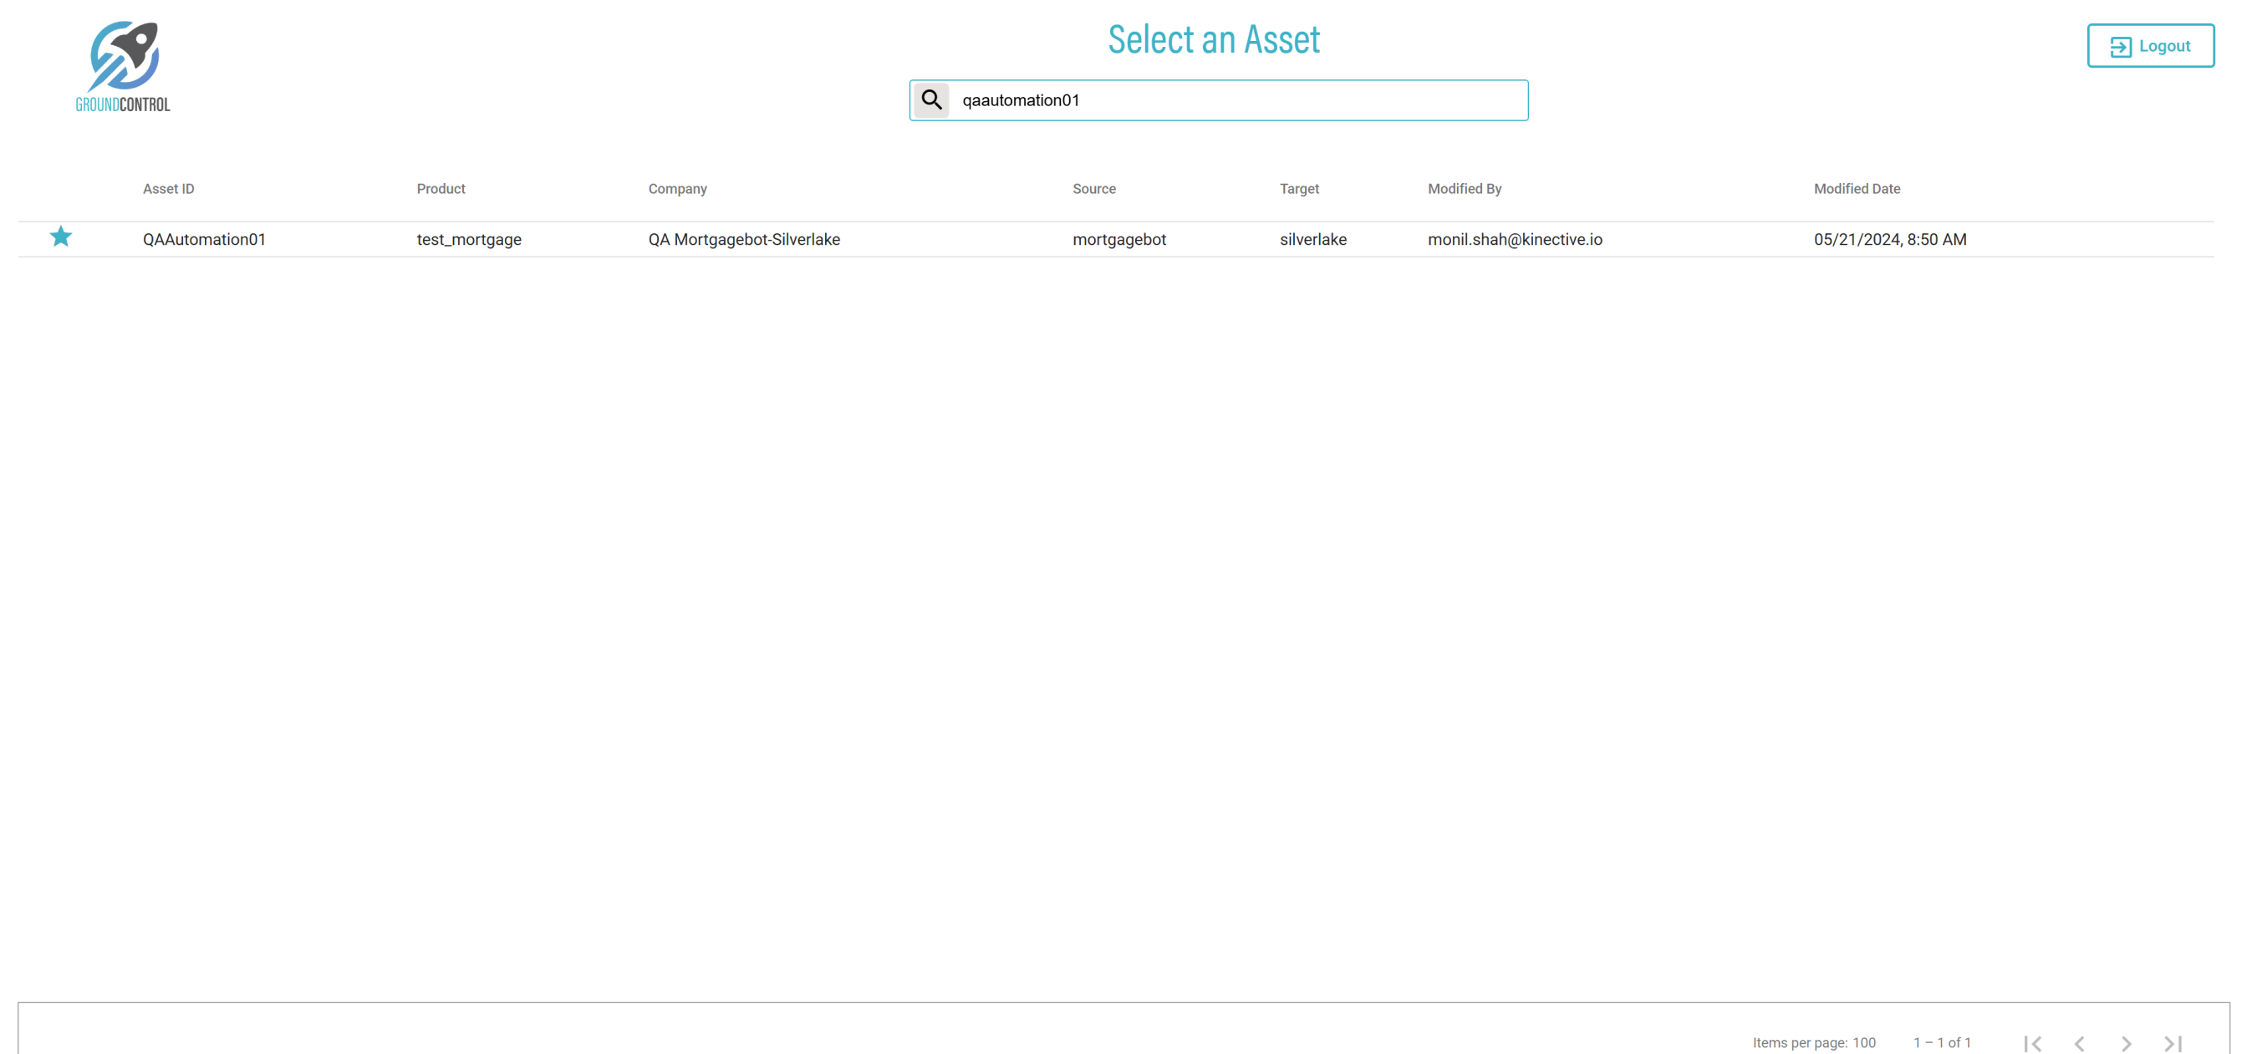Click the QA Mortgagebot-Silverlake company cell
Screen dimensions: 2247x1054
click(743, 239)
